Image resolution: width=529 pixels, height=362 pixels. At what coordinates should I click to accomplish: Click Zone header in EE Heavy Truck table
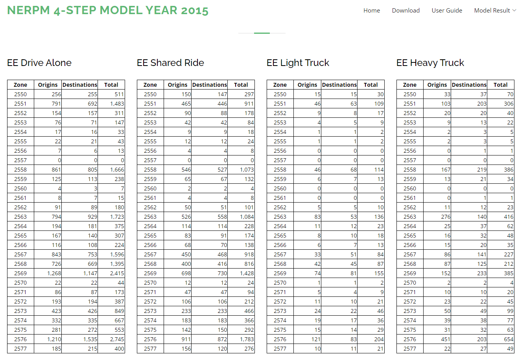409,85
